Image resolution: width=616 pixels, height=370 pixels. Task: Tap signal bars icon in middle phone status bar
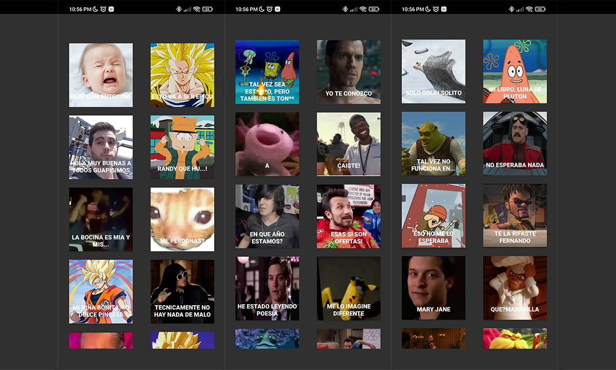click(354, 9)
